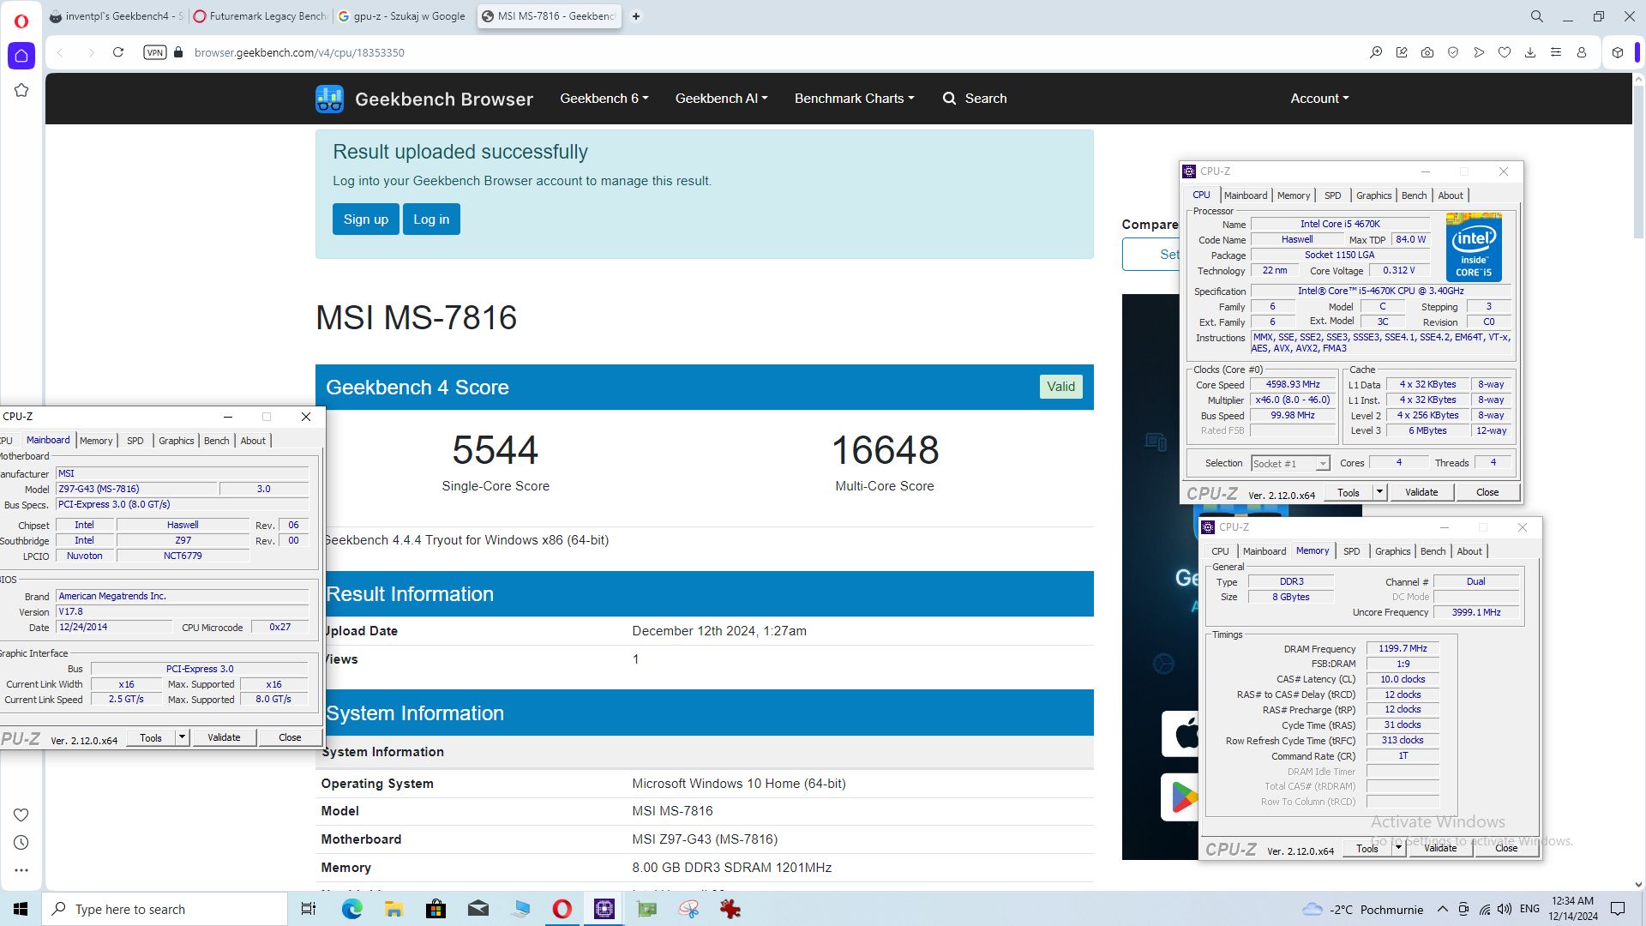Launch Microsoft Edge from taskbar

[x=351, y=909]
